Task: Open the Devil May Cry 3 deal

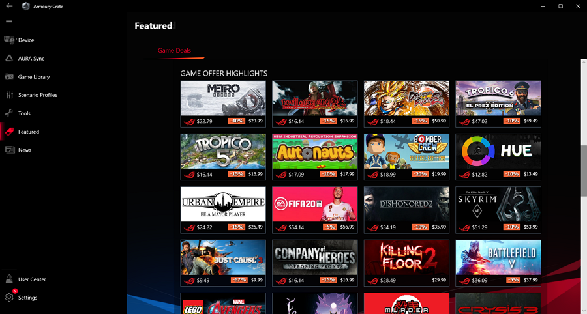Action: pyautogui.click(x=315, y=104)
